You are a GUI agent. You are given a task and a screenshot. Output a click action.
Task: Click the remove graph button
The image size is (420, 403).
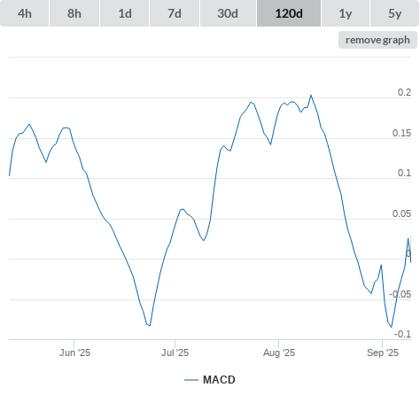pyautogui.click(x=377, y=40)
